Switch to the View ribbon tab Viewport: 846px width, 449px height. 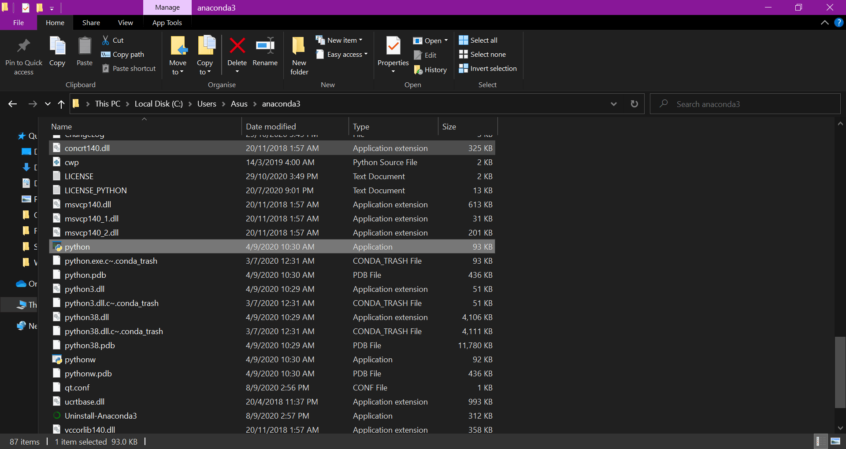click(x=126, y=22)
